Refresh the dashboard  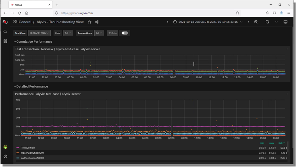(x=267, y=22)
